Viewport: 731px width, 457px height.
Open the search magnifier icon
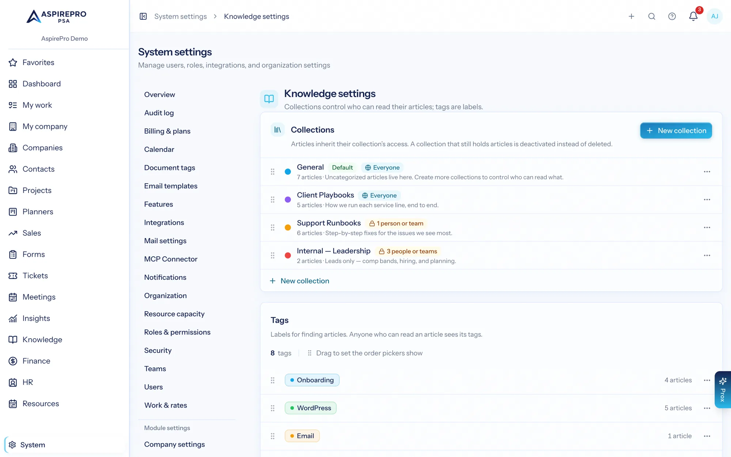coord(652,16)
